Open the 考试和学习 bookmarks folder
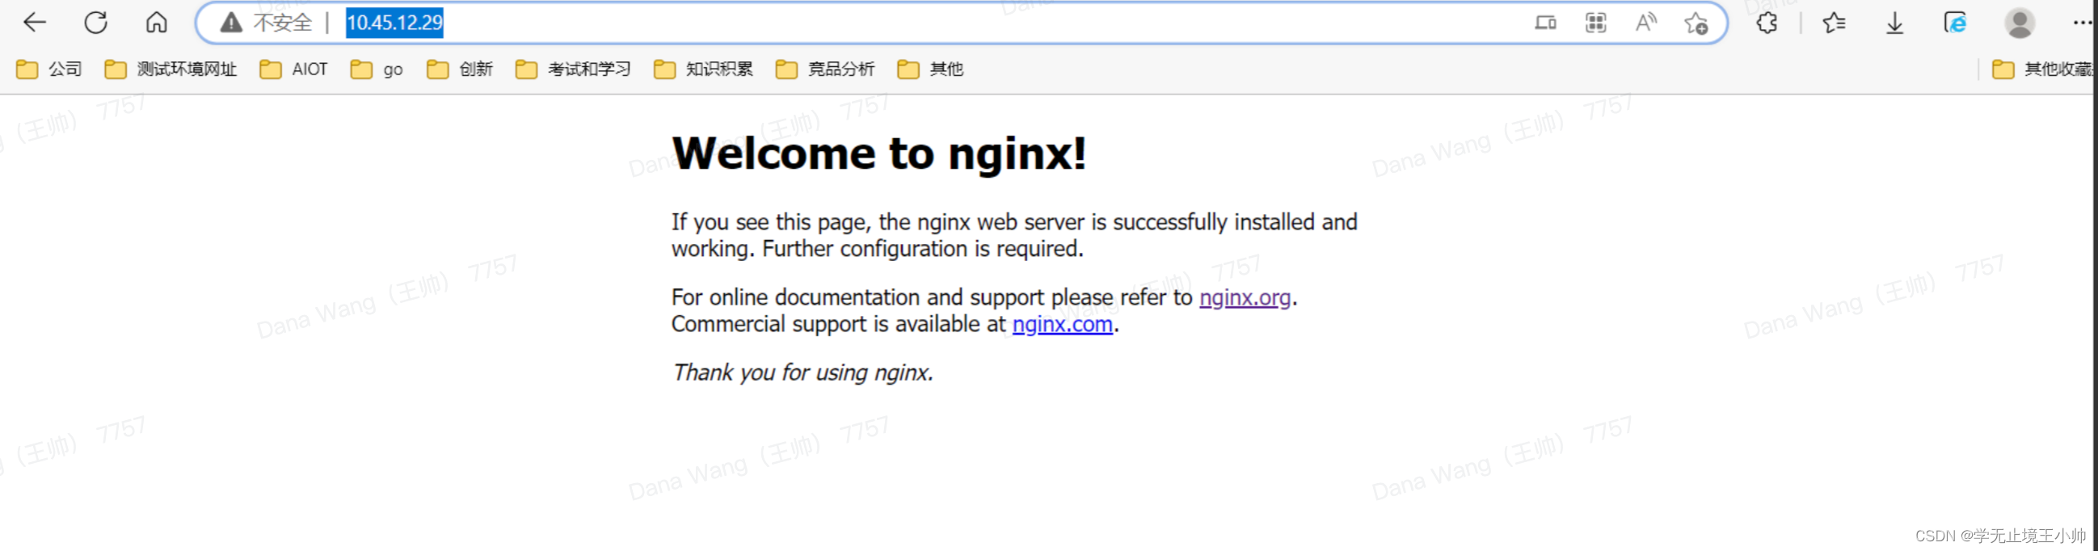Image resolution: width=2098 pixels, height=551 pixels. (573, 69)
